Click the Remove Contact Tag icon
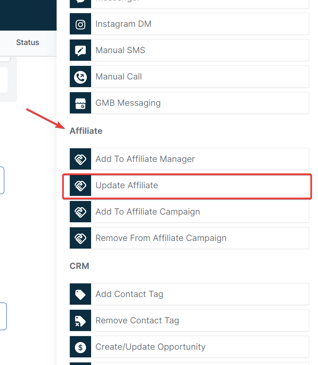The width and height of the screenshot is (318, 365). pyautogui.click(x=80, y=320)
